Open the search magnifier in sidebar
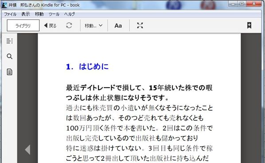The height and width of the screenshot is (163, 265). click(x=9, y=56)
